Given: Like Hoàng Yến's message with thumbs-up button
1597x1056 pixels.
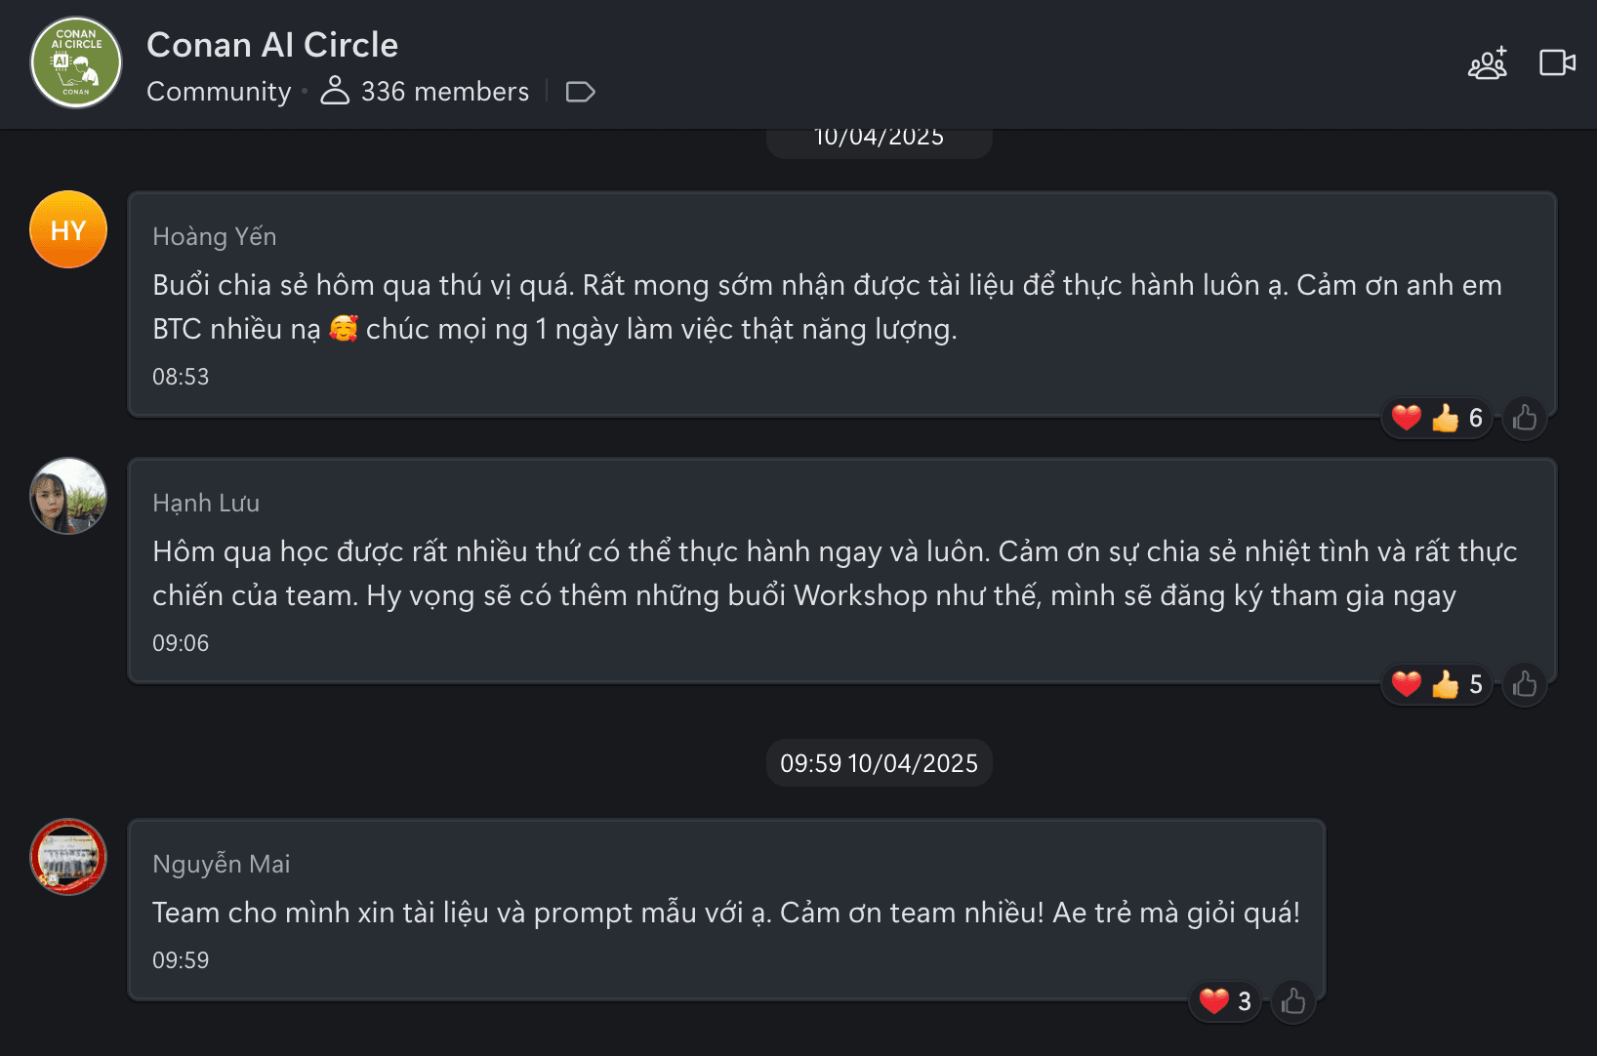Looking at the screenshot, I should click(1524, 419).
